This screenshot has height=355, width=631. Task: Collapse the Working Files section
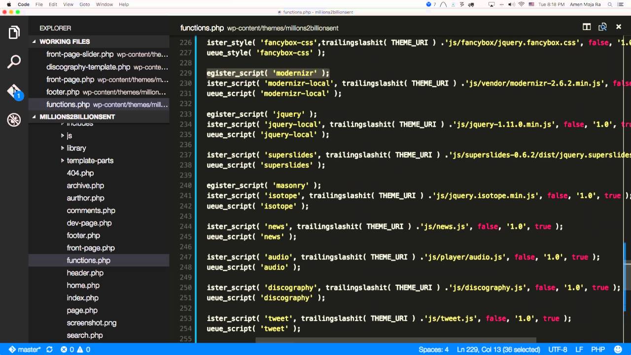(99, 41)
